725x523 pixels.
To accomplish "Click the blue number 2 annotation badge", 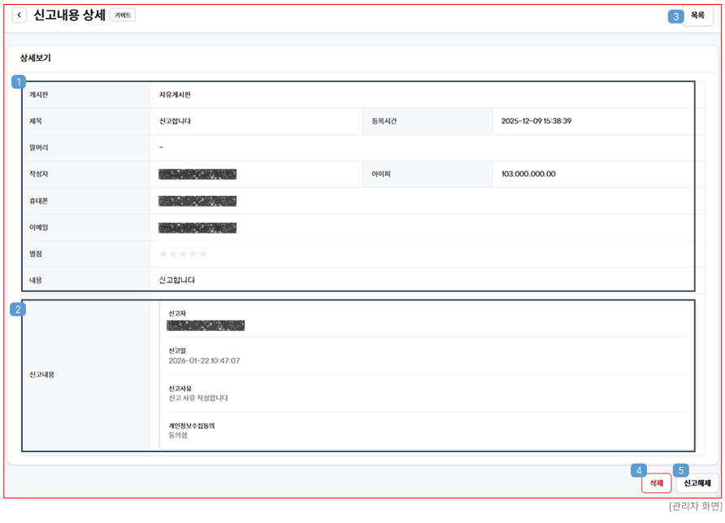I will point(17,309).
